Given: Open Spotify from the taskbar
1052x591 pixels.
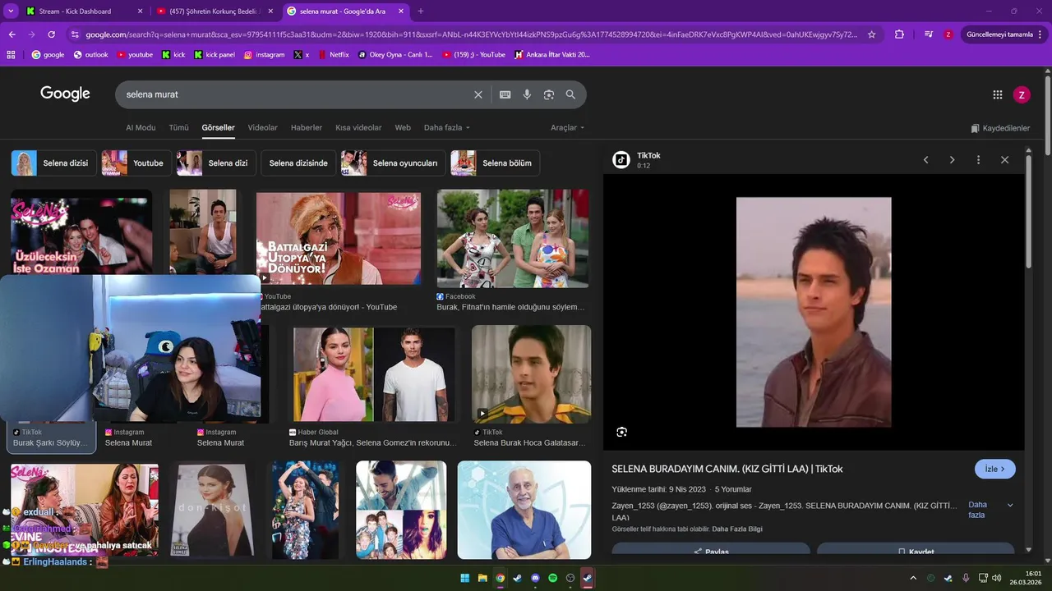Looking at the screenshot, I should pyautogui.click(x=552, y=578).
